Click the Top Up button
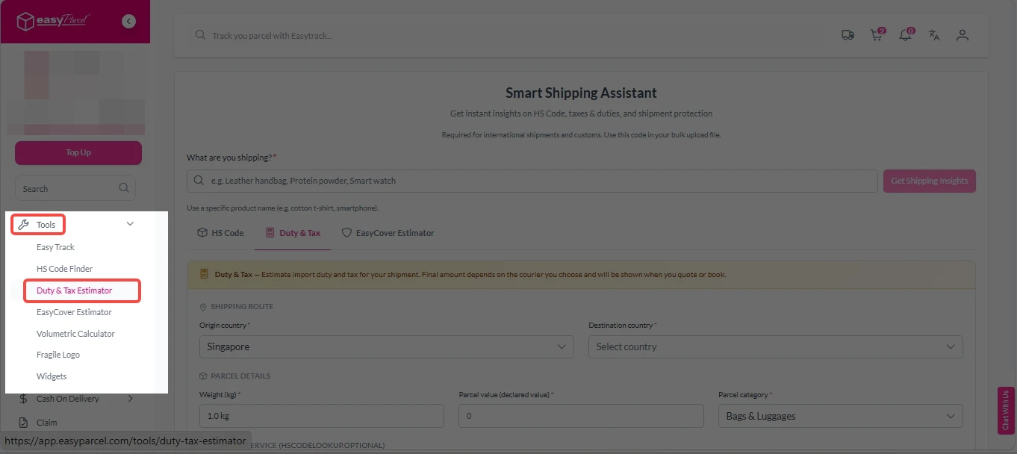The width and height of the screenshot is (1017, 454). [78, 152]
